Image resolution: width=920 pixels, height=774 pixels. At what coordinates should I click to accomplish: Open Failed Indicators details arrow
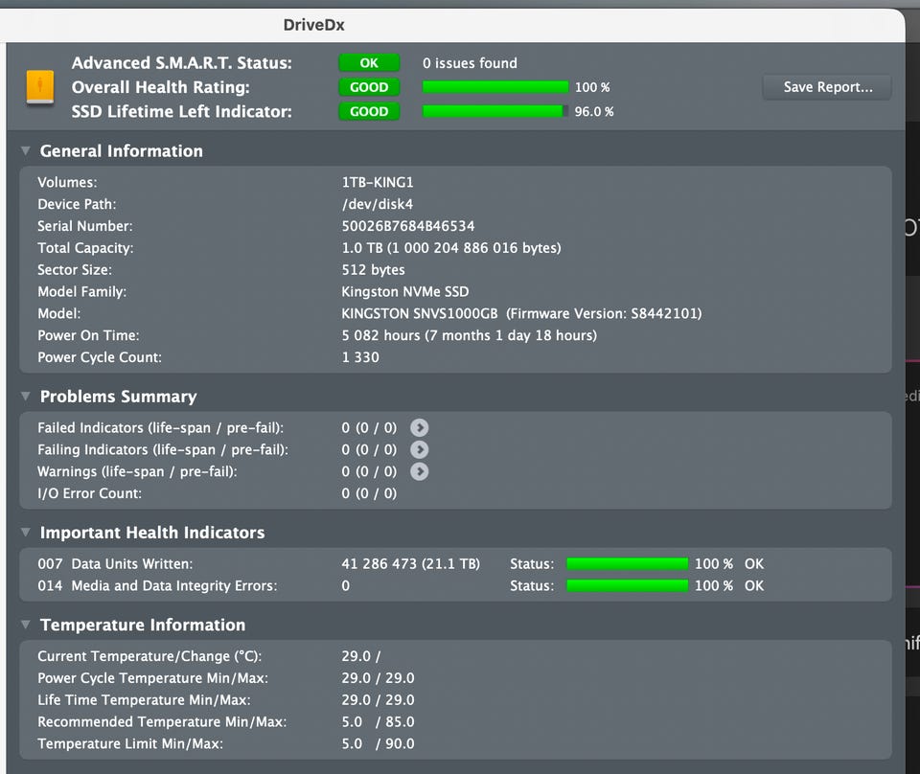point(419,428)
